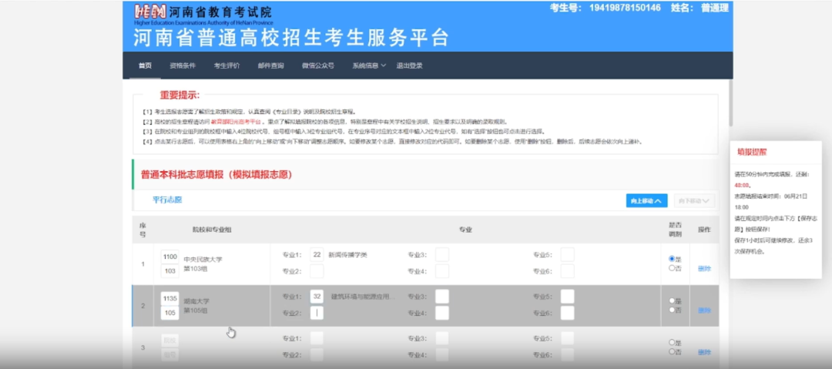The width and height of the screenshot is (832, 369).
Task: Open the 邮件查询 nav item
Action: tap(270, 65)
